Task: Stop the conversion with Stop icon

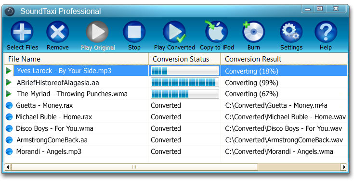Action: 134,32
